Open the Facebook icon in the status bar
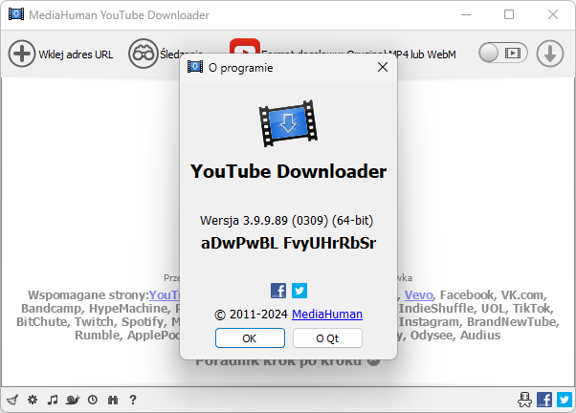Screen dimensions: 576x413 (x=544, y=400)
